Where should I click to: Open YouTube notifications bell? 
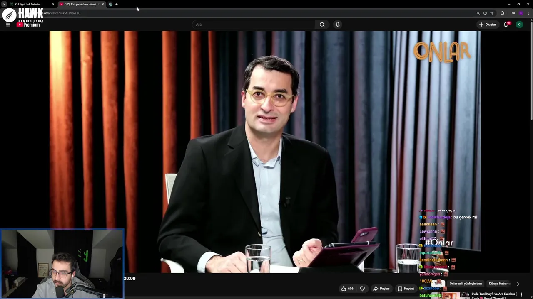point(506,25)
